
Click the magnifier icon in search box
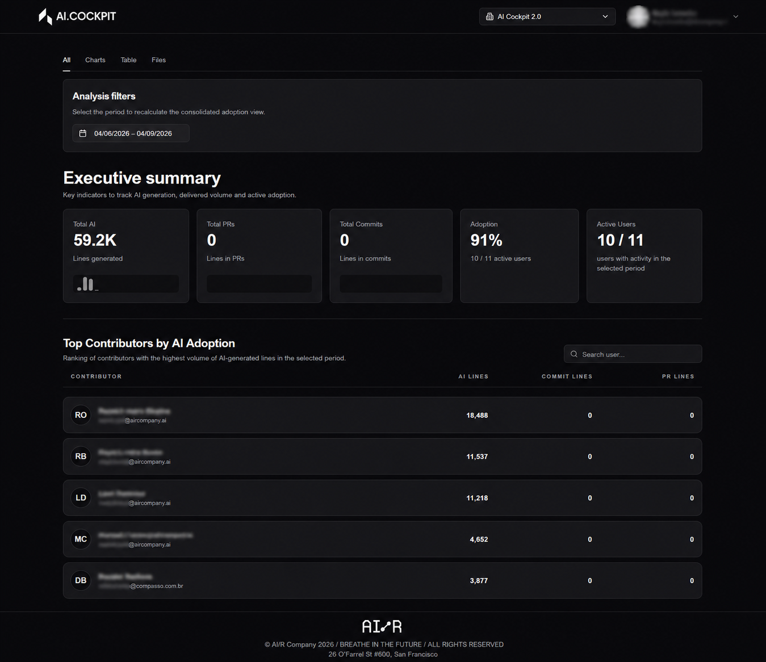pos(574,354)
